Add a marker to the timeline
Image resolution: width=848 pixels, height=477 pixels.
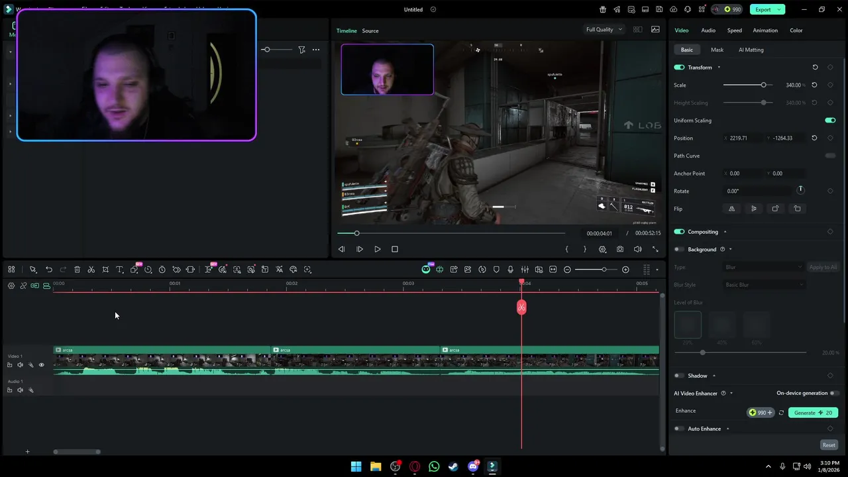[x=496, y=270]
